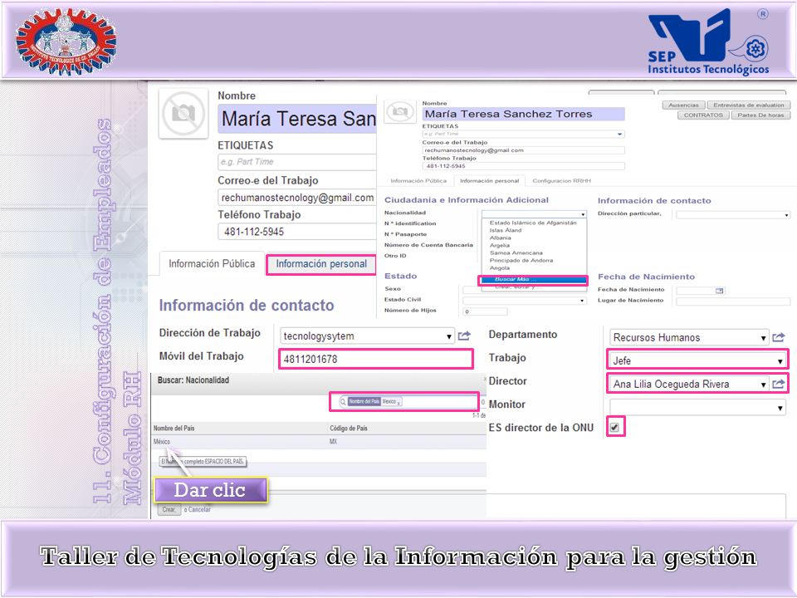Remove the México filter tag with its small x

click(398, 402)
